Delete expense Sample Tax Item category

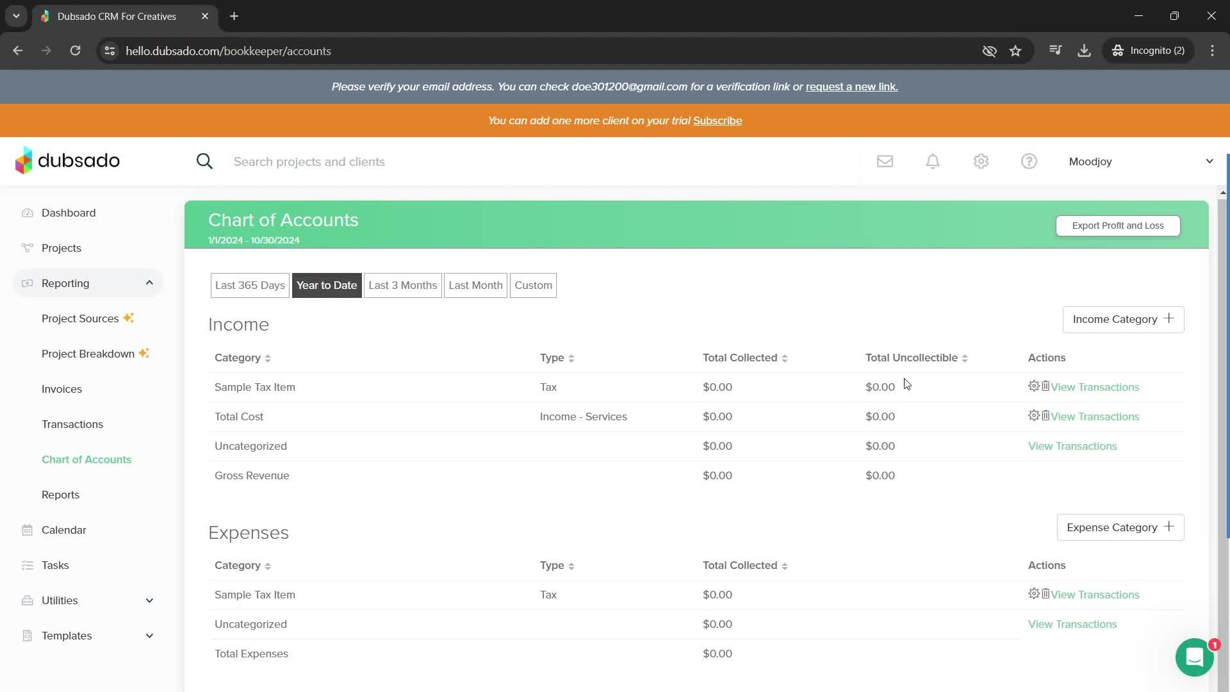(1045, 594)
